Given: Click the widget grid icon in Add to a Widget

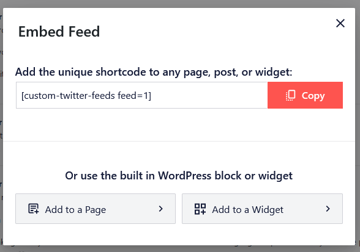Looking at the screenshot, I should [x=200, y=209].
